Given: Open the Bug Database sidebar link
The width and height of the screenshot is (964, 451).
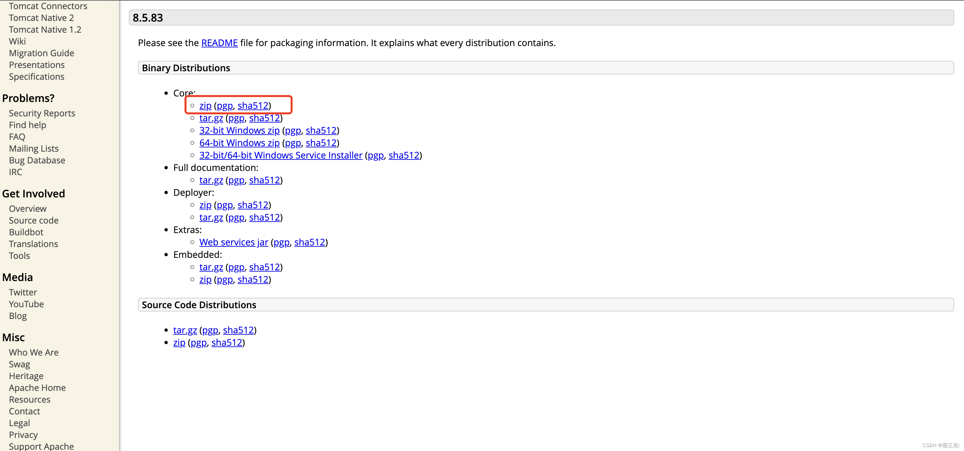Looking at the screenshot, I should tap(37, 160).
